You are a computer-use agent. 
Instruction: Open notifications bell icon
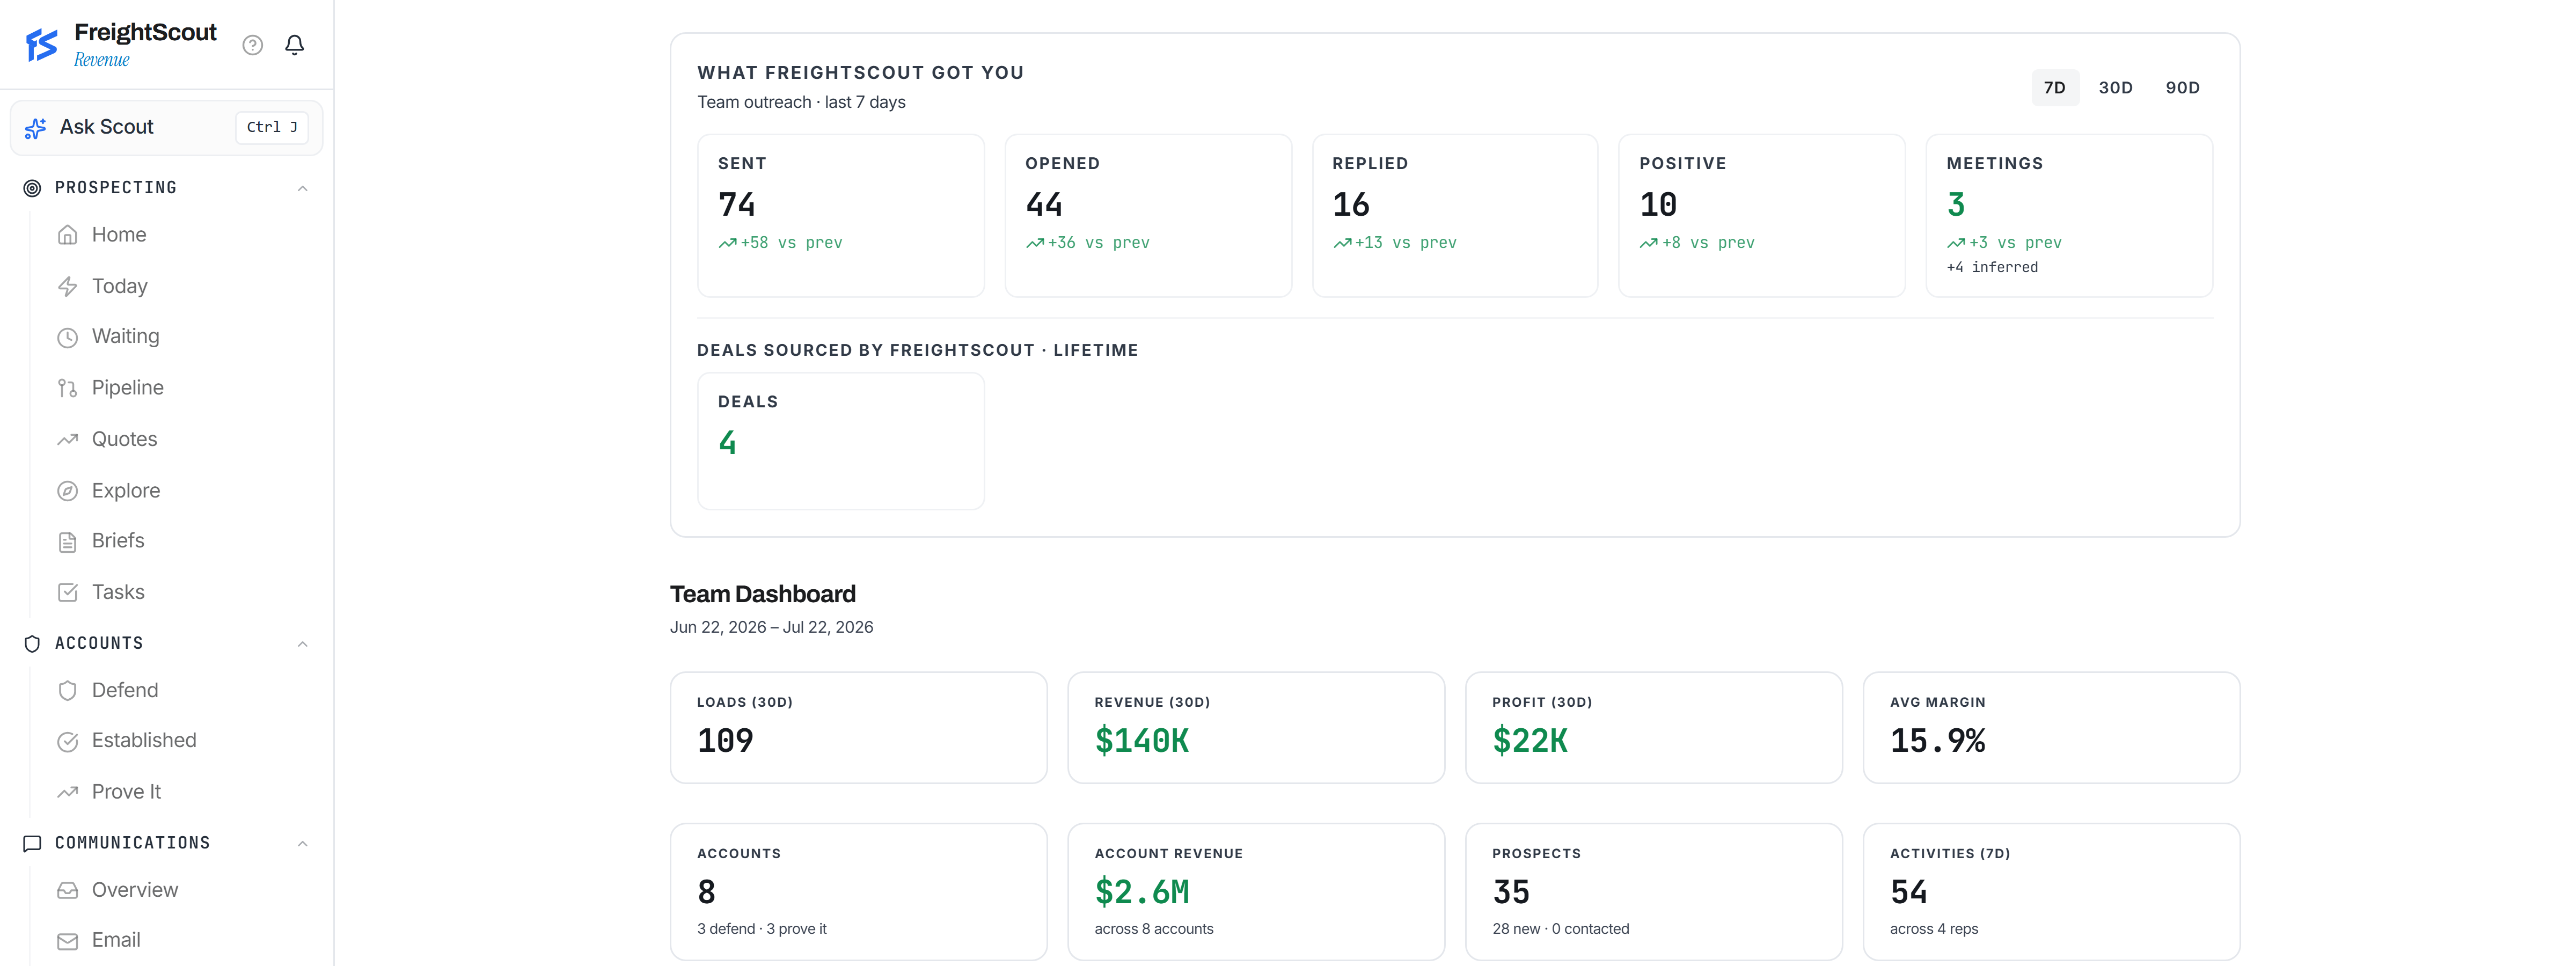coord(294,45)
